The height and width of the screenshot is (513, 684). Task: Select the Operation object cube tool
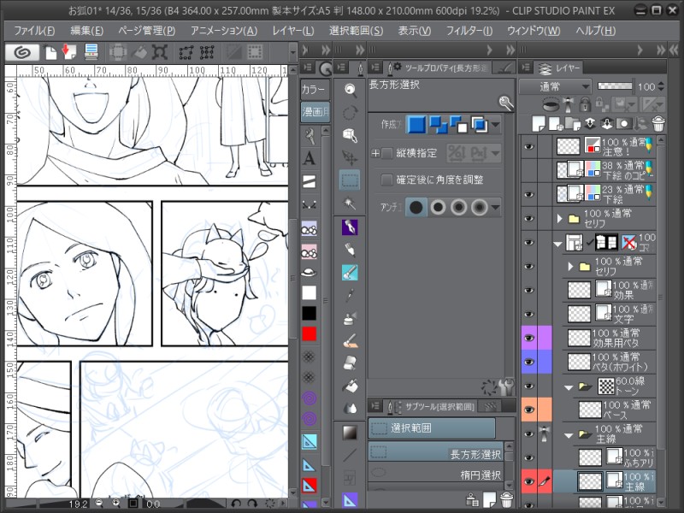point(350,135)
